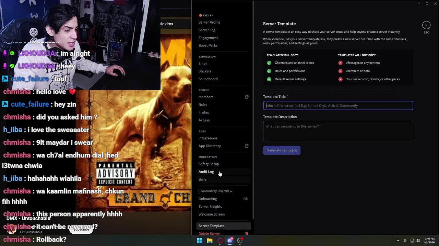Image resolution: width=439 pixels, height=246 pixels.
Task: Open OBS Studio taskbar icon
Action: [x=240, y=241]
